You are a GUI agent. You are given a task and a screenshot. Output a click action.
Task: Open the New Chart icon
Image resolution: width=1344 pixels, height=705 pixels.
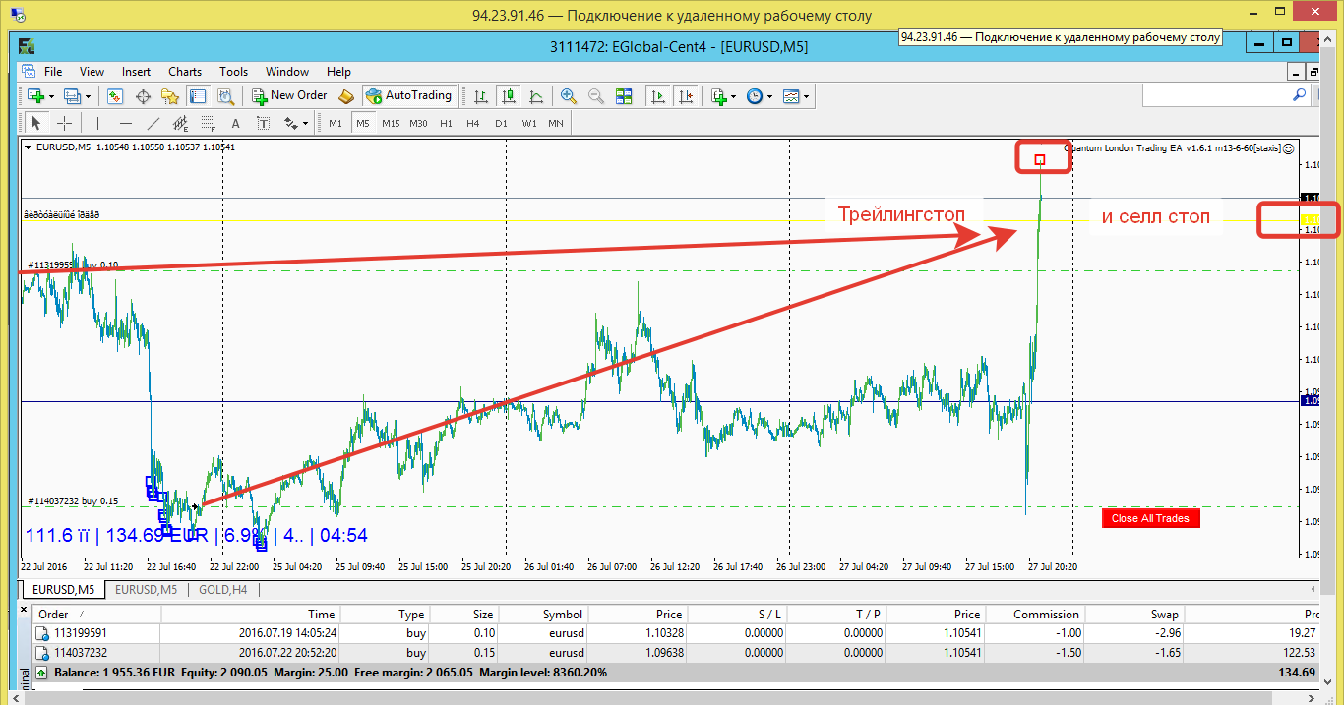tap(35, 96)
